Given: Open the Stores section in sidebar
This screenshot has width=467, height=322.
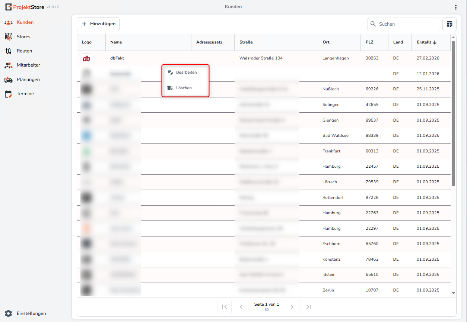Looking at the screenshot, I should point(23,37).
